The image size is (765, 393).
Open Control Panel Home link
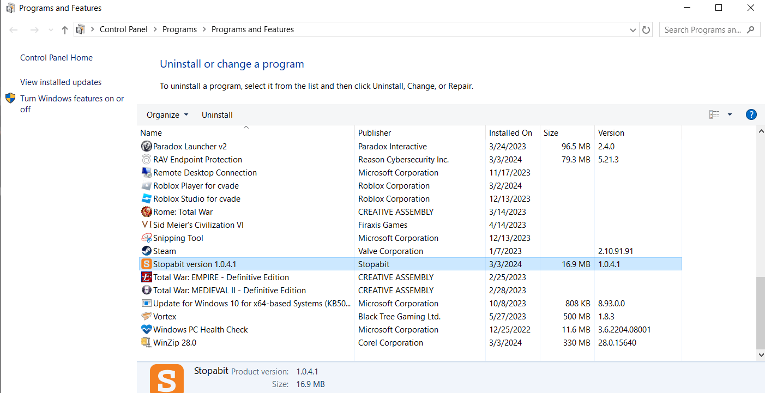[x=56, y=58]
